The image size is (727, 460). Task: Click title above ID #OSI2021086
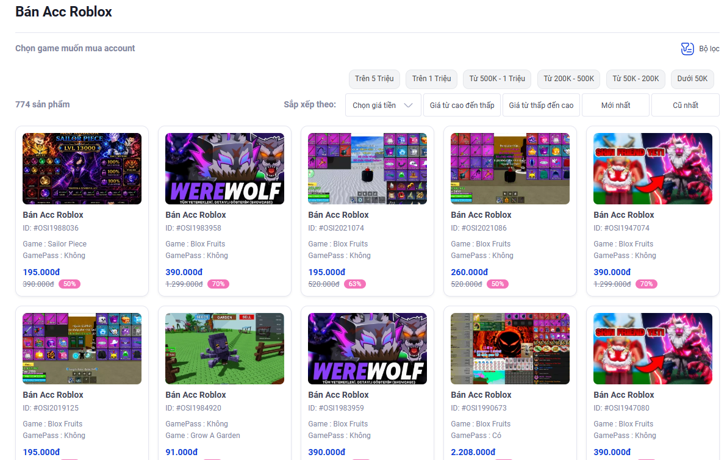[x=481, y=215]
